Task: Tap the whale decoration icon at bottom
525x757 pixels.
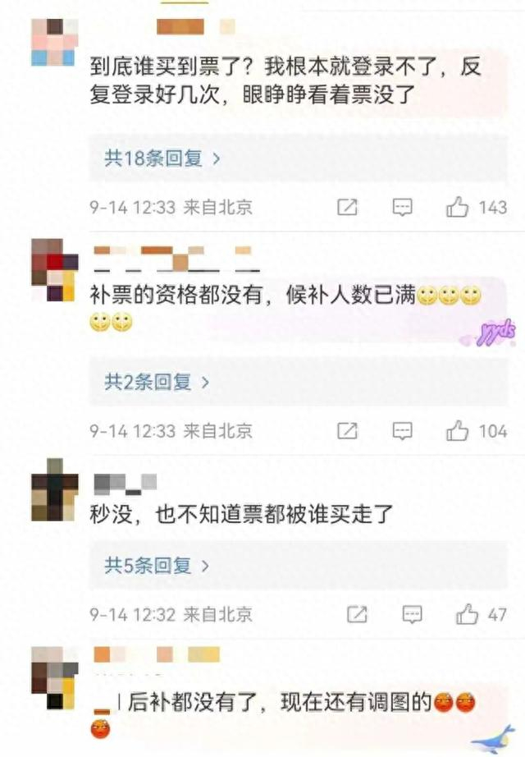Action: coord(494,739)
